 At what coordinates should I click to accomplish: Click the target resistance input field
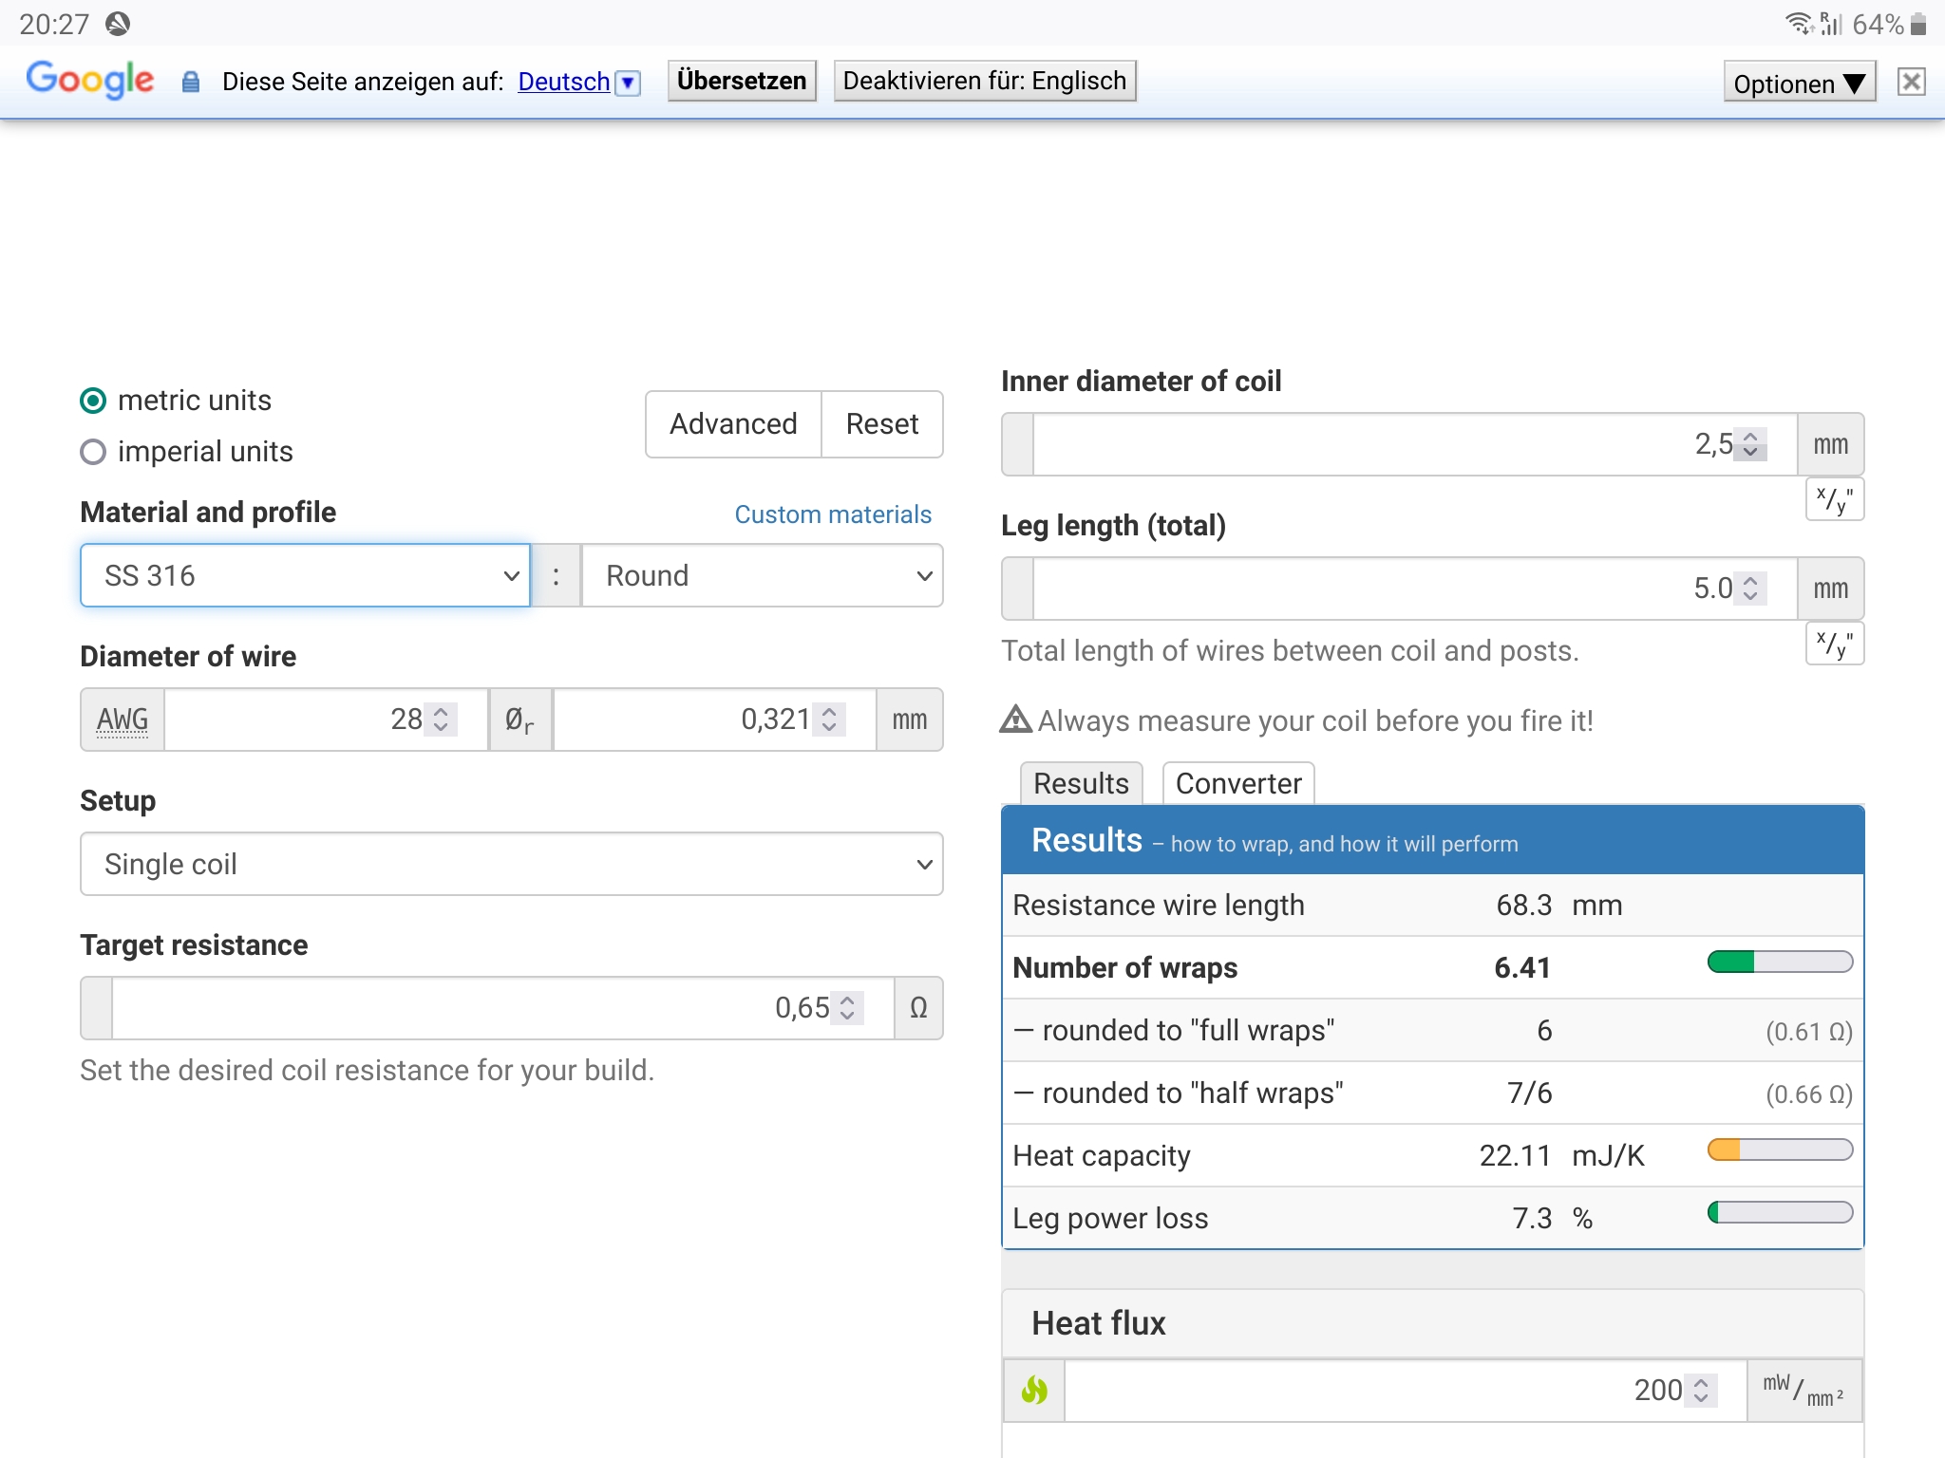pyautogui.click(x=475, y=1008)
